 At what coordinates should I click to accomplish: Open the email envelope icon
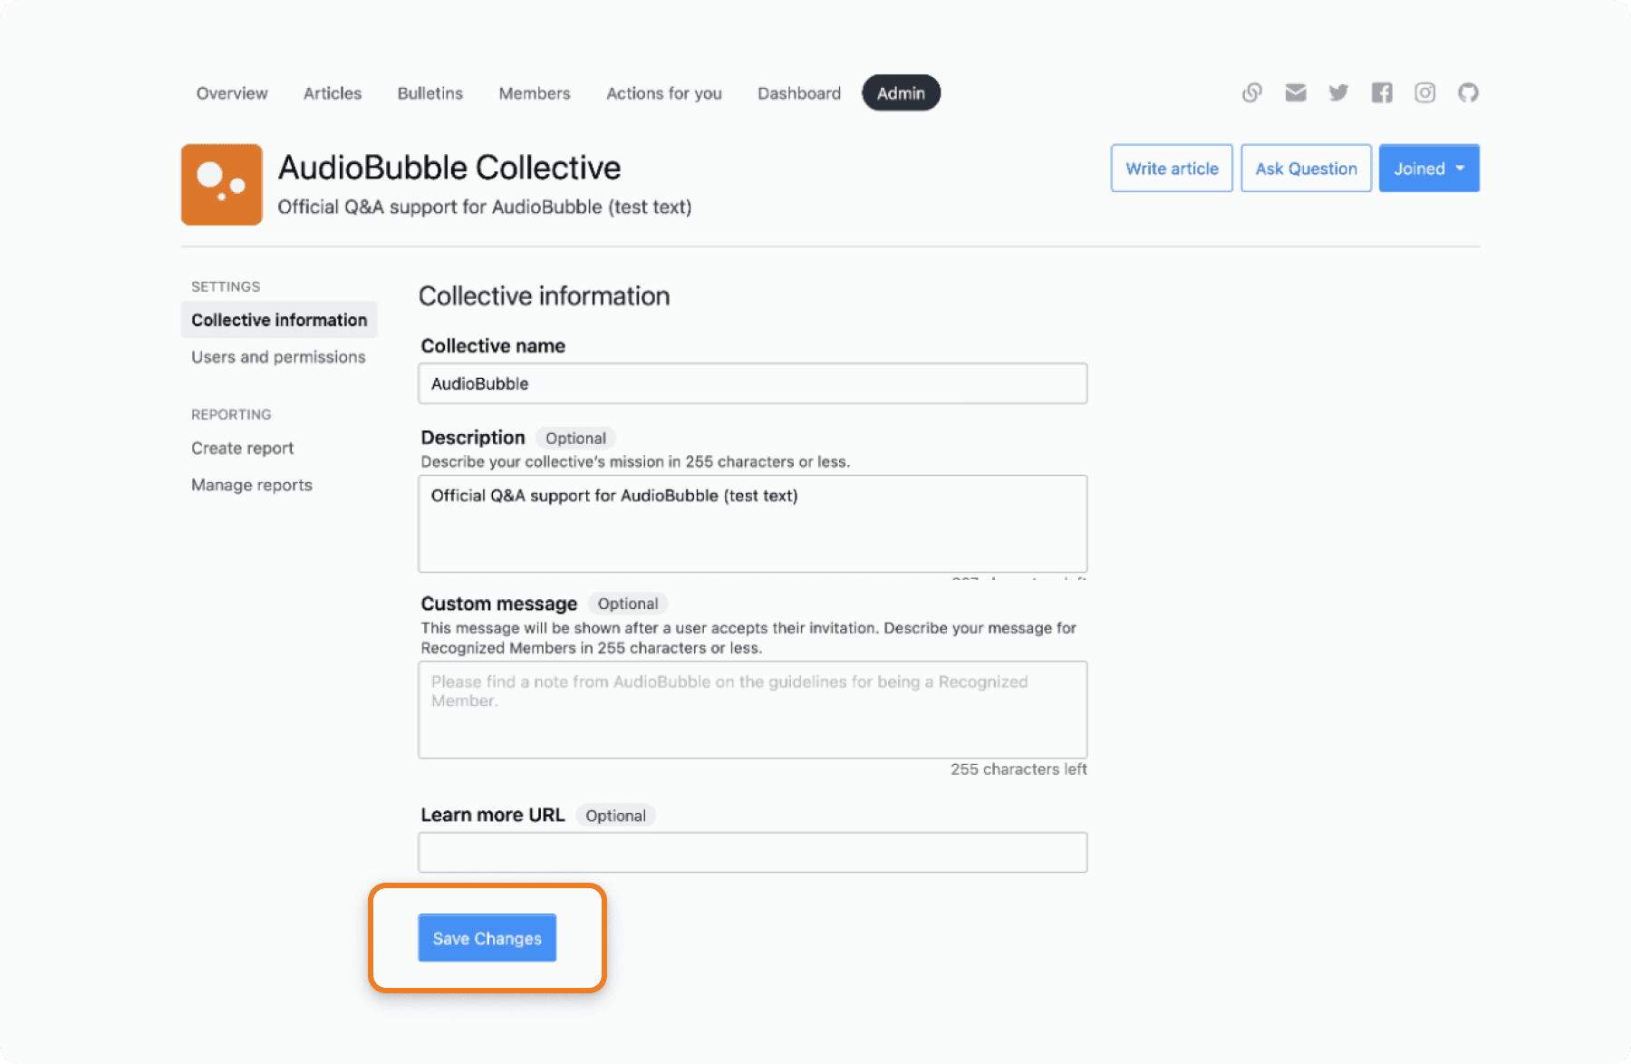1295,92
